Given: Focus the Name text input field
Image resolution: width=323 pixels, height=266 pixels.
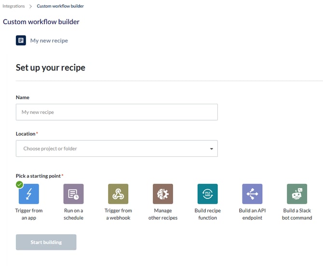Looking at the screenshot, I should [x=117, y=112].
